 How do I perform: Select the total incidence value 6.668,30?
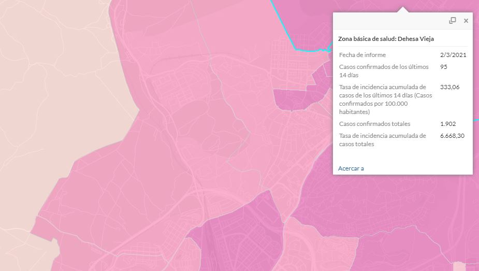(452, 136)
